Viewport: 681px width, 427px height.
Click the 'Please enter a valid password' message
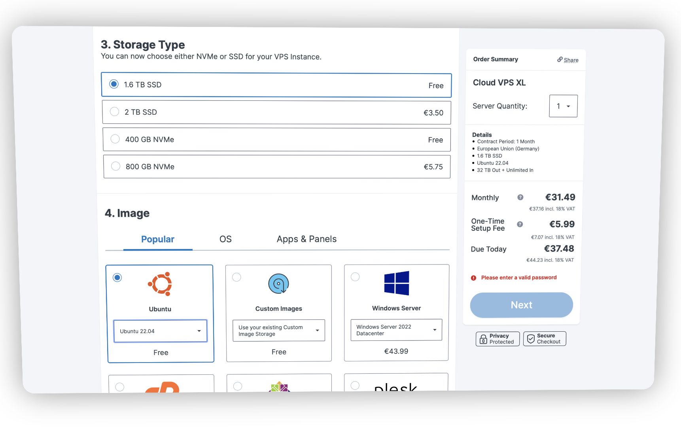pyautogui.click(x=519, y=278)
